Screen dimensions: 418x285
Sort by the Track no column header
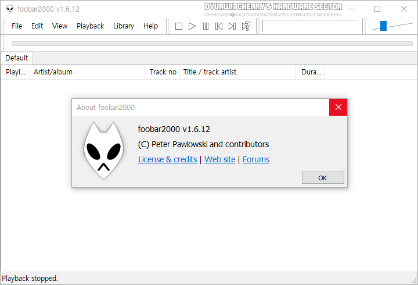163,72
